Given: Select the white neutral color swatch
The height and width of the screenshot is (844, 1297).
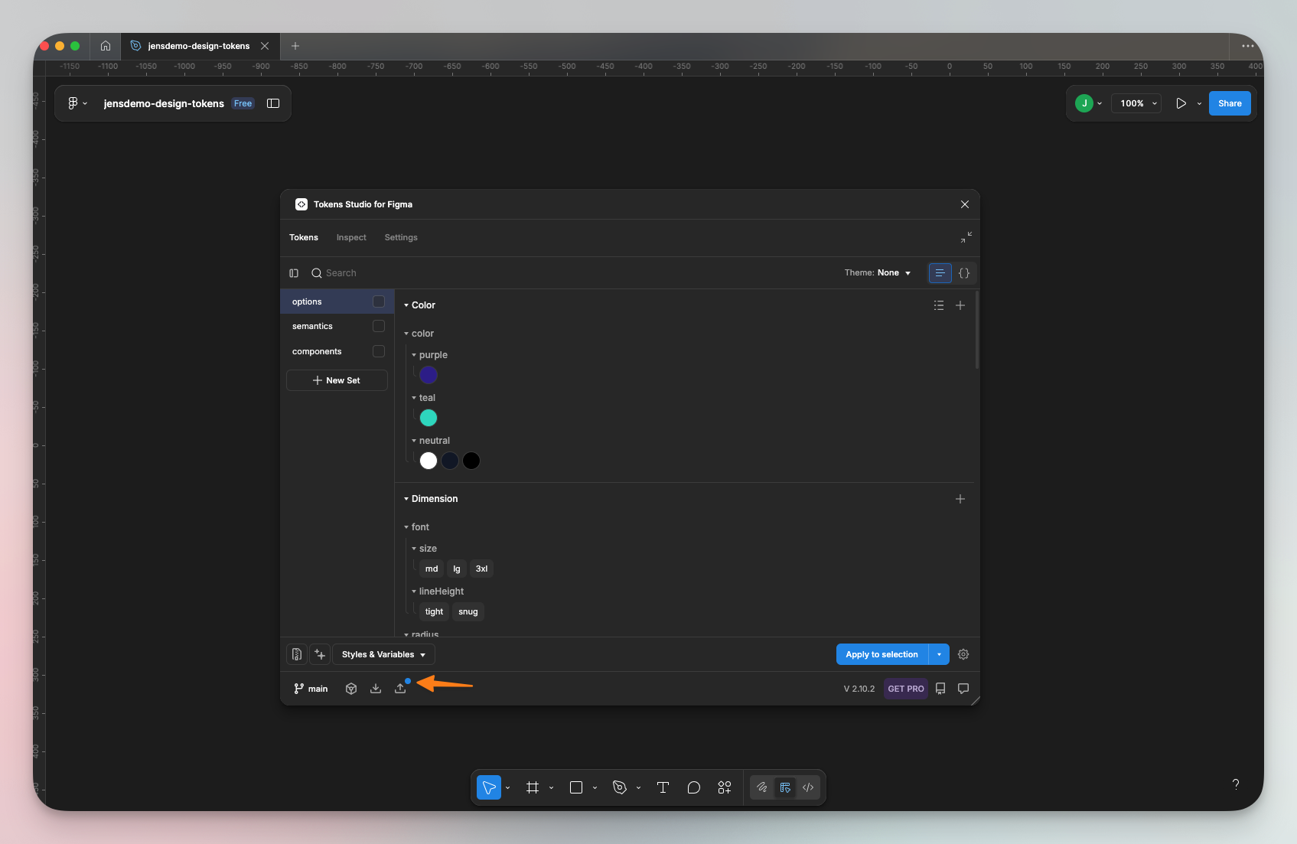Looking at the screenshot, I should [x=429, y=461].
